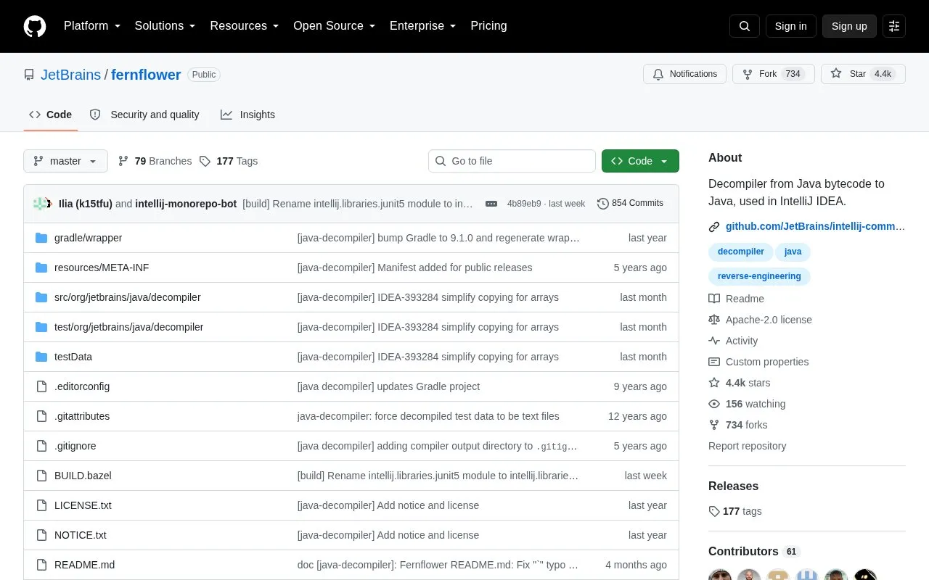The image size is (929, 580).
Task: Switch to the Insights tab
Action: coord(248,115)
